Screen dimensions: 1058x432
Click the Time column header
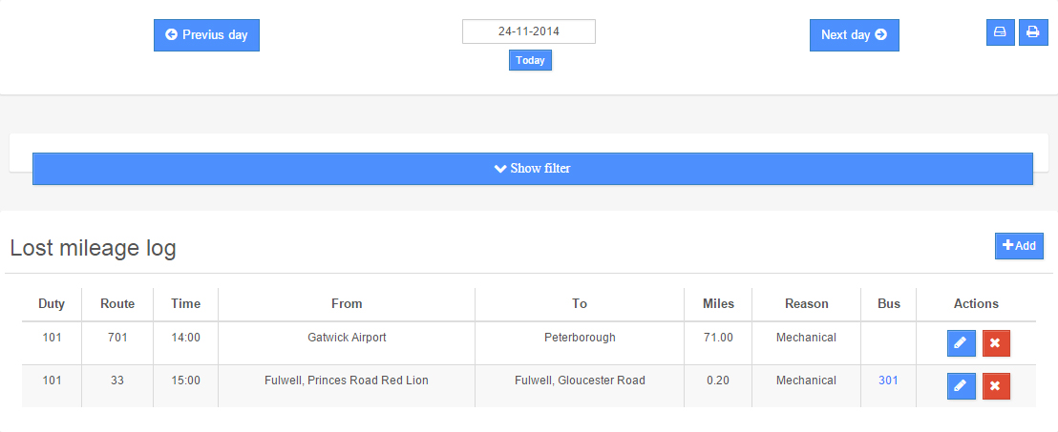(186, 304)
